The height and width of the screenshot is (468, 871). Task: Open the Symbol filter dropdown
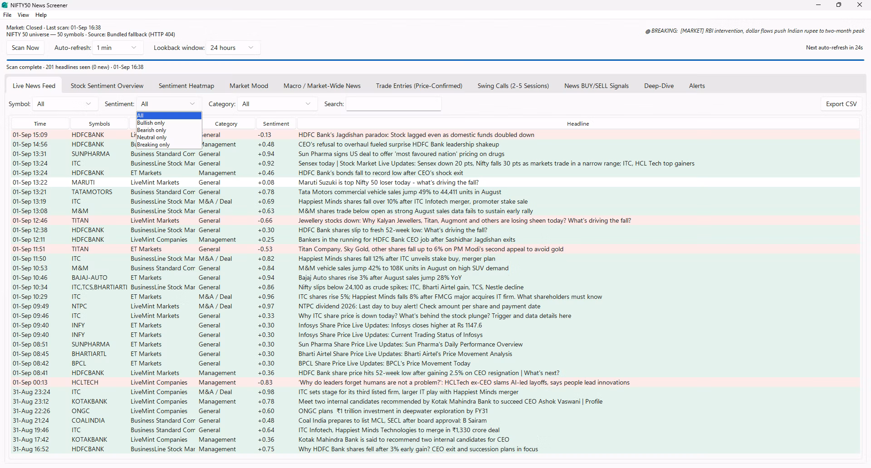(x=65, y=104)
